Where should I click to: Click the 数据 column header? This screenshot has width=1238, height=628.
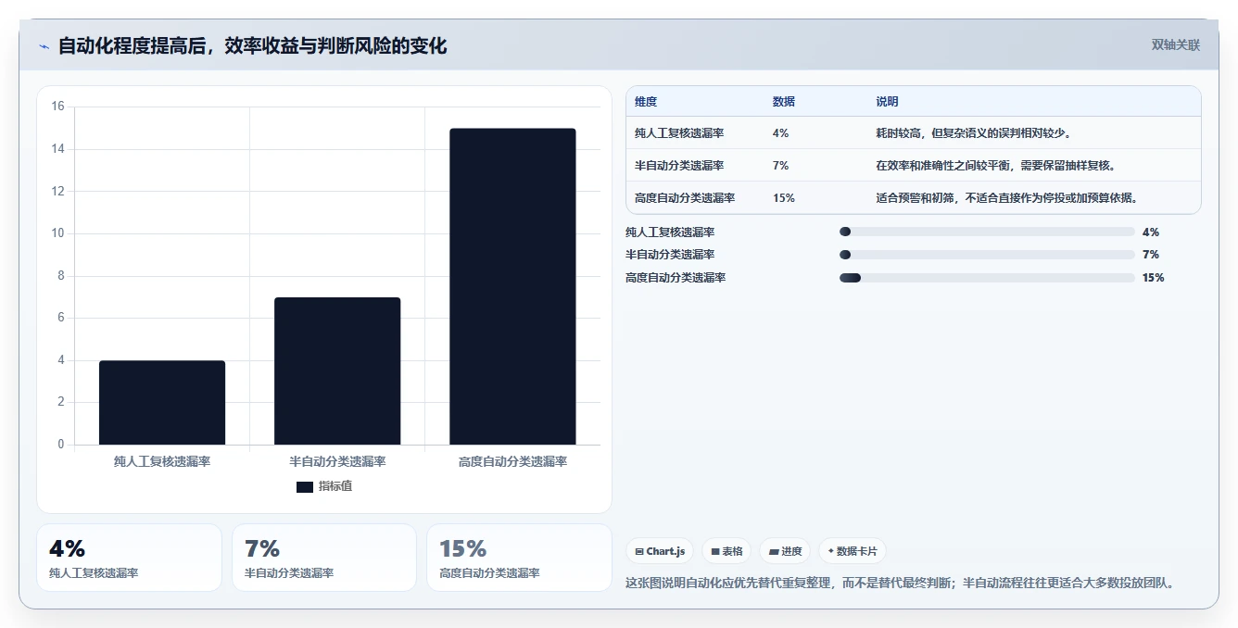(783, 102)
